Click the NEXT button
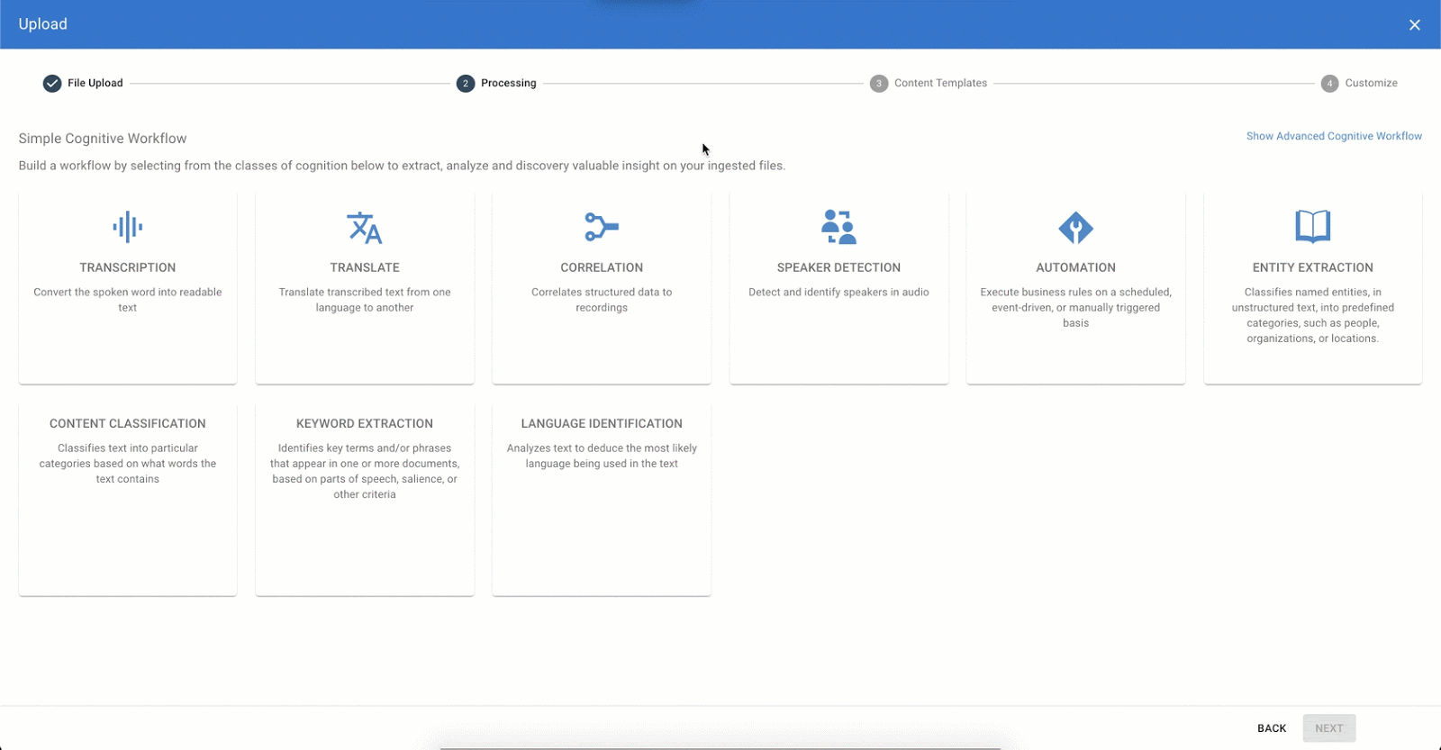This screenshot has height=750, width=1441. tap(1328, 728)
